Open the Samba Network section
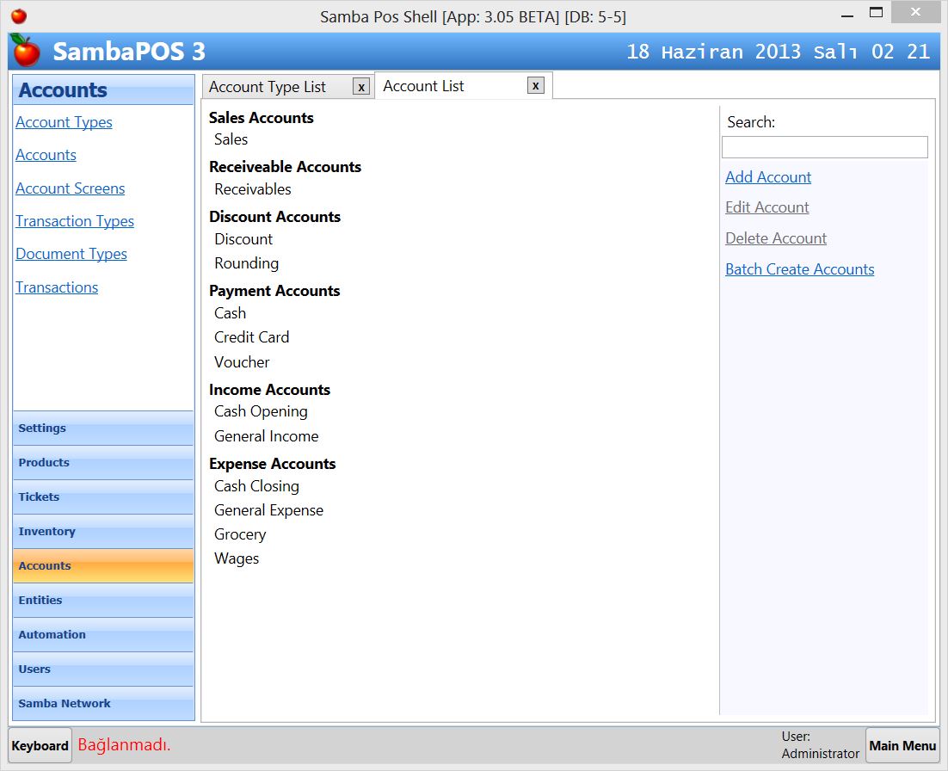 coord(103,703)
